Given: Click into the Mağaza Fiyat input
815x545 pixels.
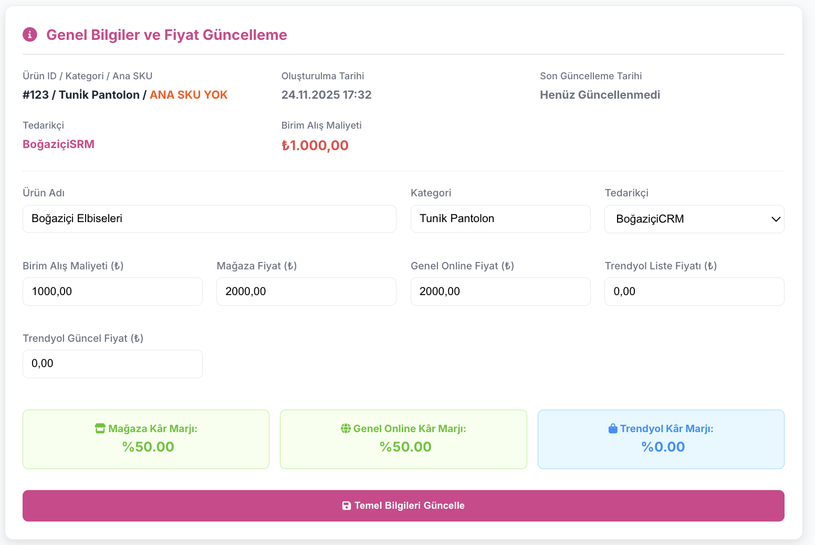Looking at the screenshot, I should pos(306,291).
